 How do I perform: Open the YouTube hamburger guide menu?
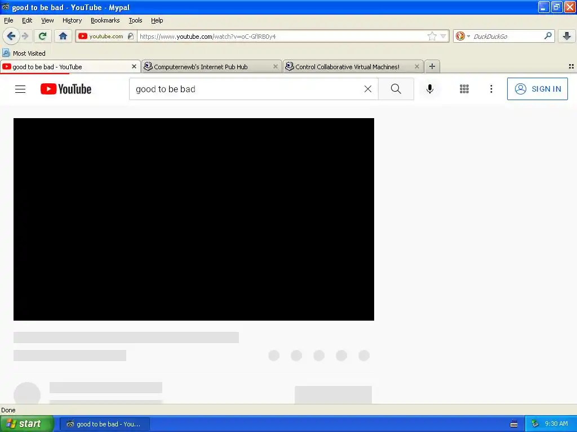tap(20, 89)
